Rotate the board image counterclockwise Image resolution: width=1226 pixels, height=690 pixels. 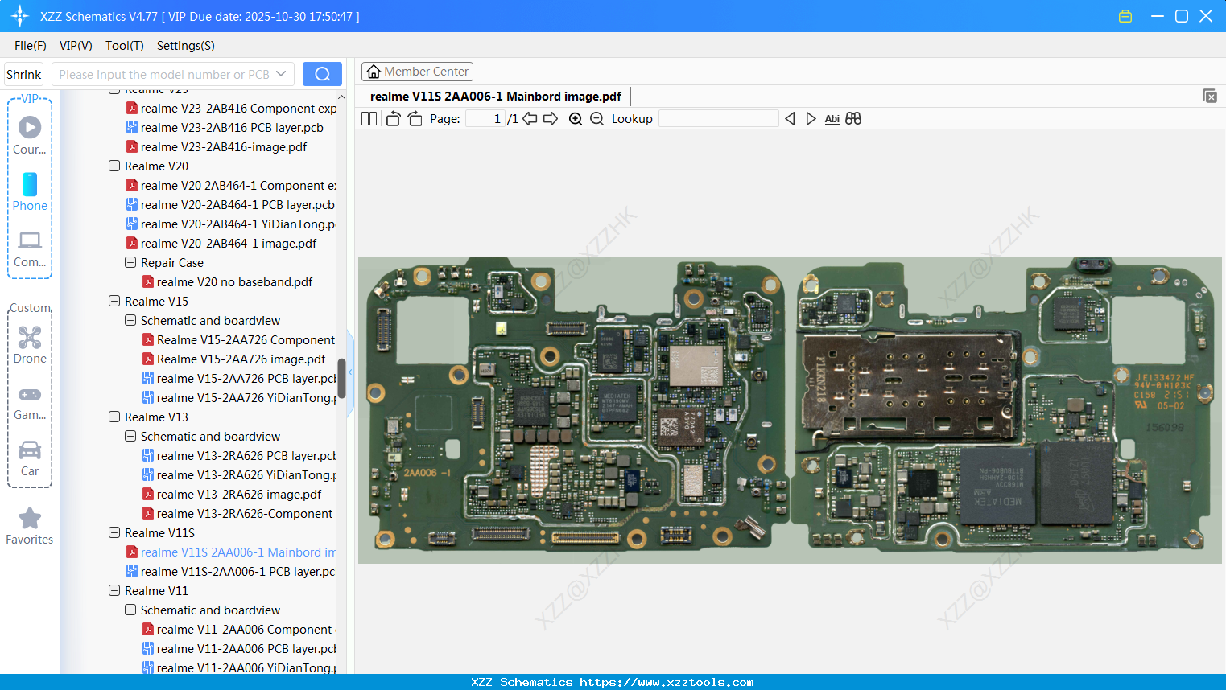[x=392, y=118]
